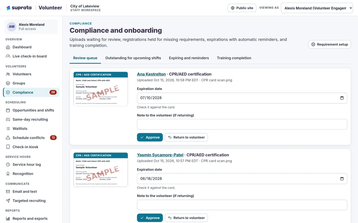Open the Training completion tab

(234, 58)
